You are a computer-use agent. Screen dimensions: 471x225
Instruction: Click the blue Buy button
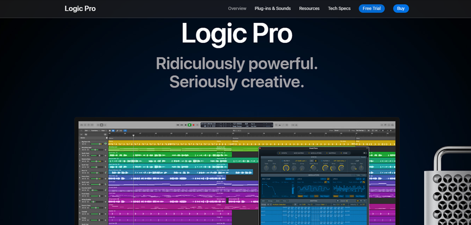pos(401,9)
